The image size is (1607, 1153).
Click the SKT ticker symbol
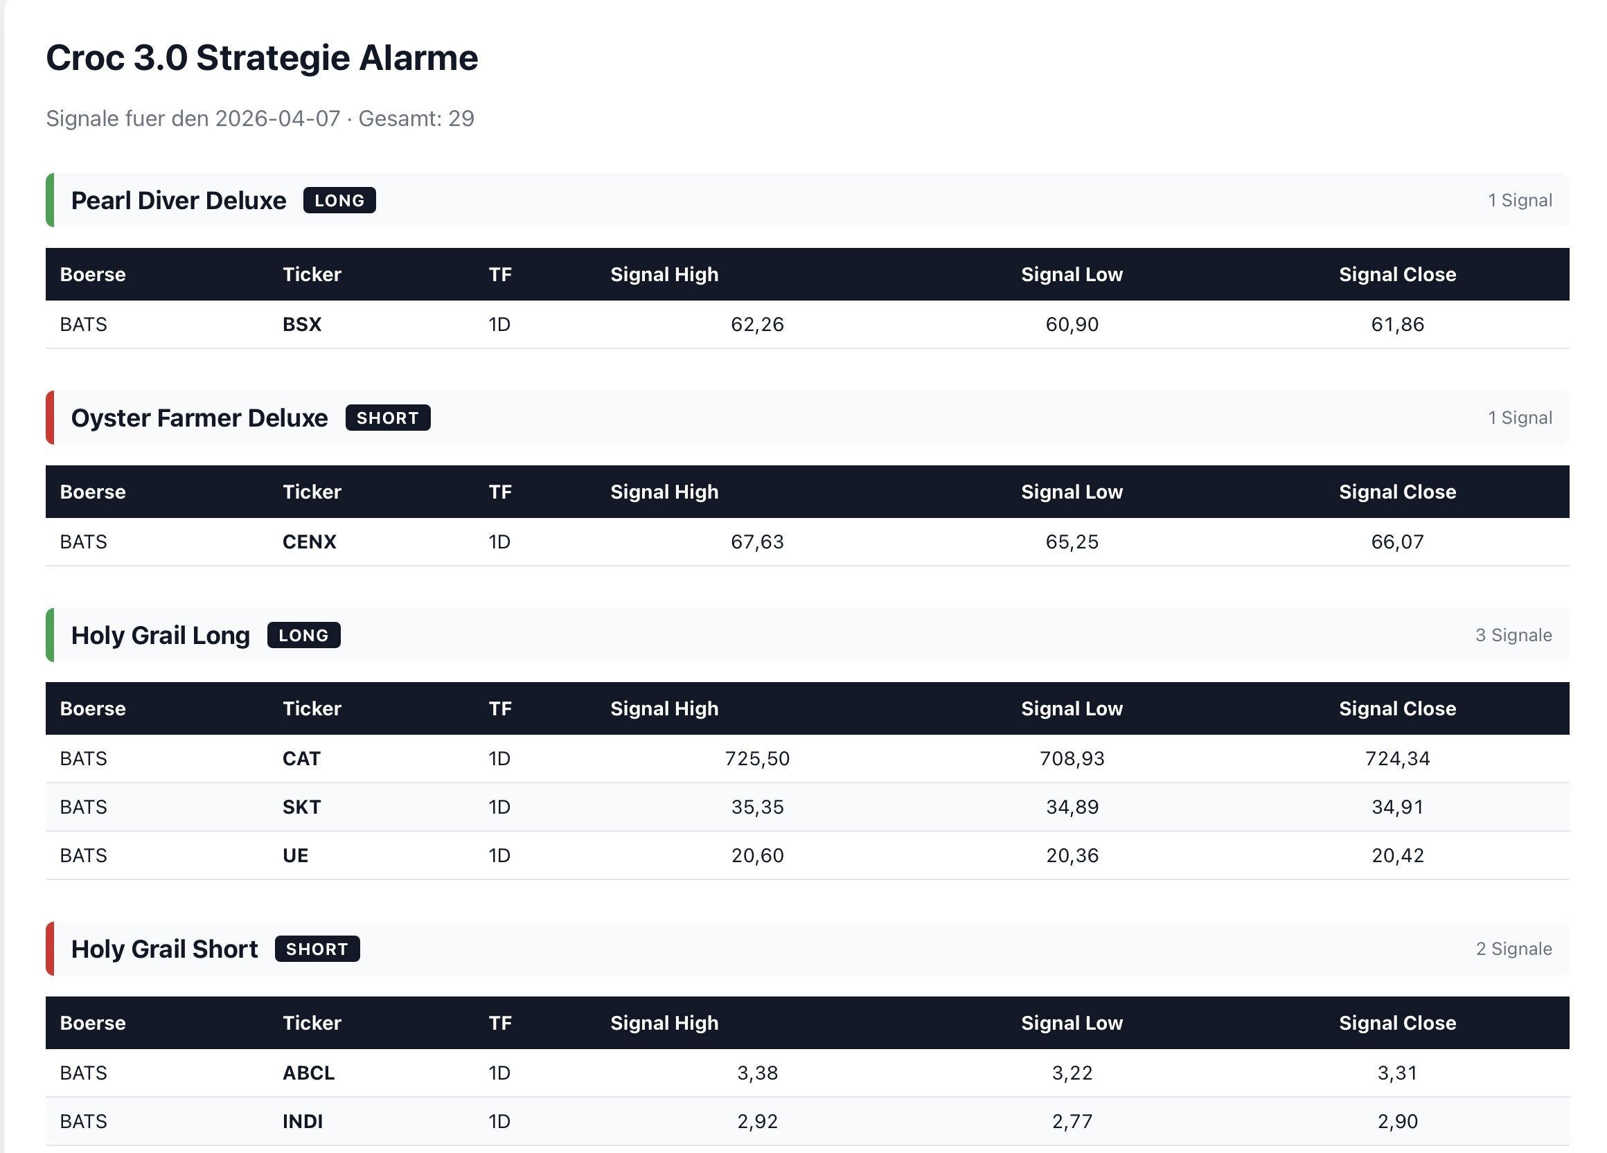click(301, 807)
